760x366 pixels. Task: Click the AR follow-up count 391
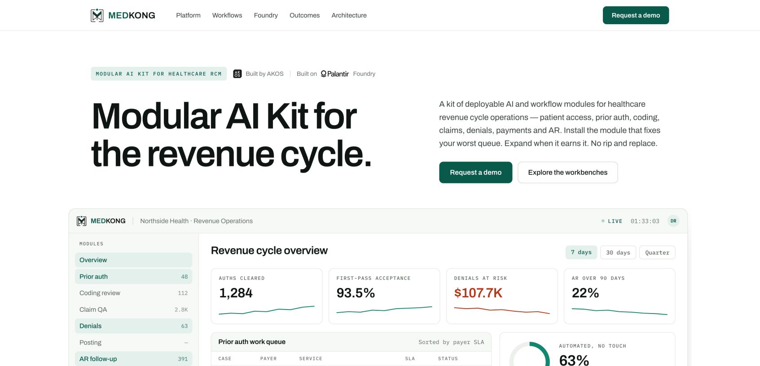(x=183, y=359)
